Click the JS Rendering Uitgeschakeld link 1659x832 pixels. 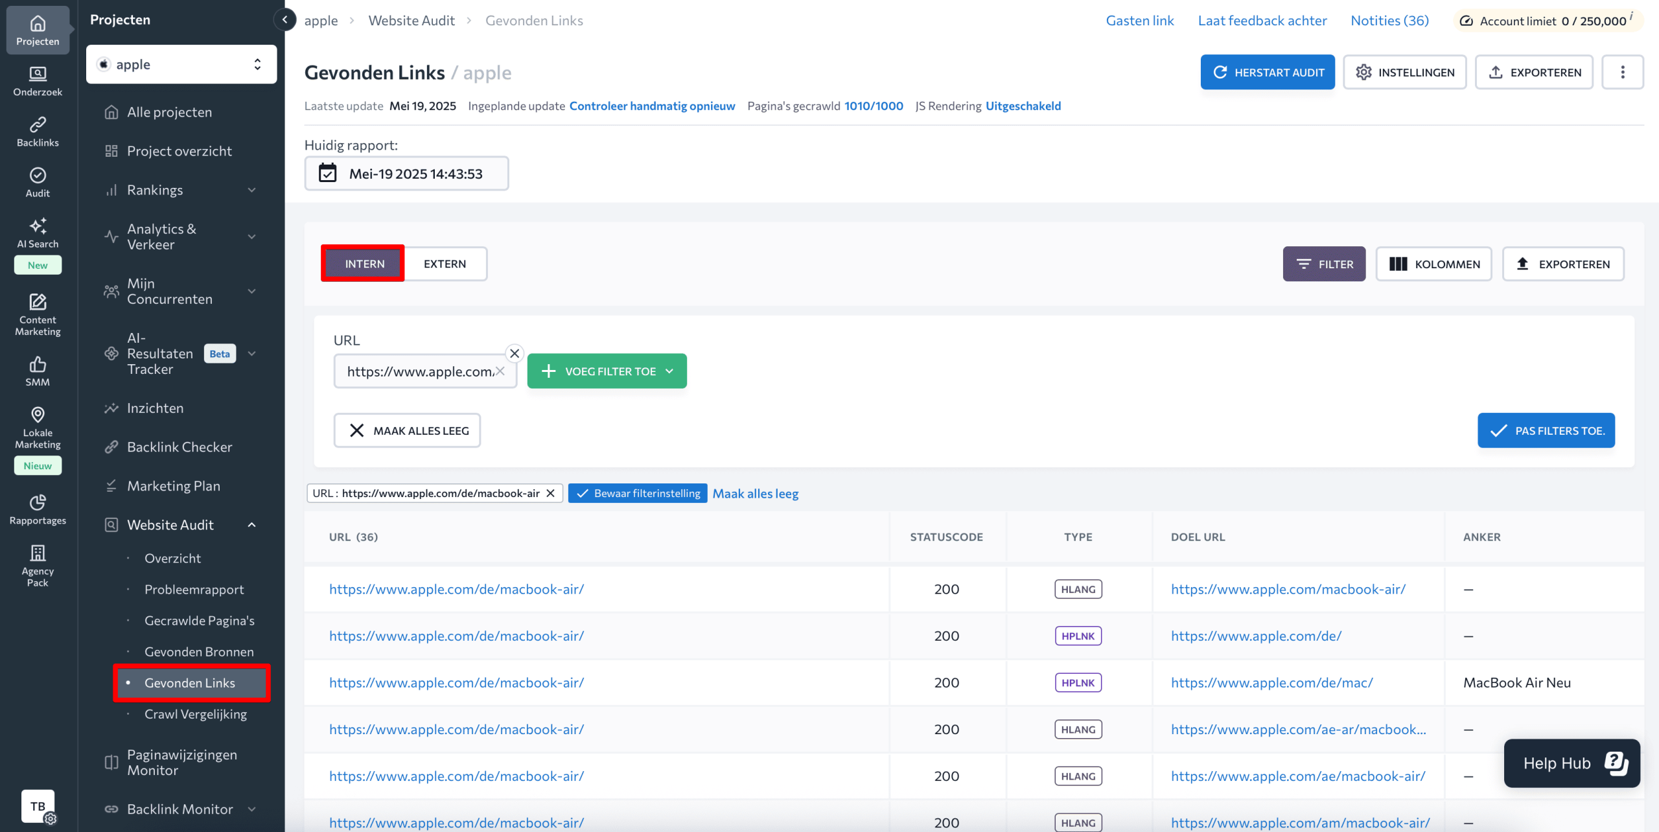1023,106
